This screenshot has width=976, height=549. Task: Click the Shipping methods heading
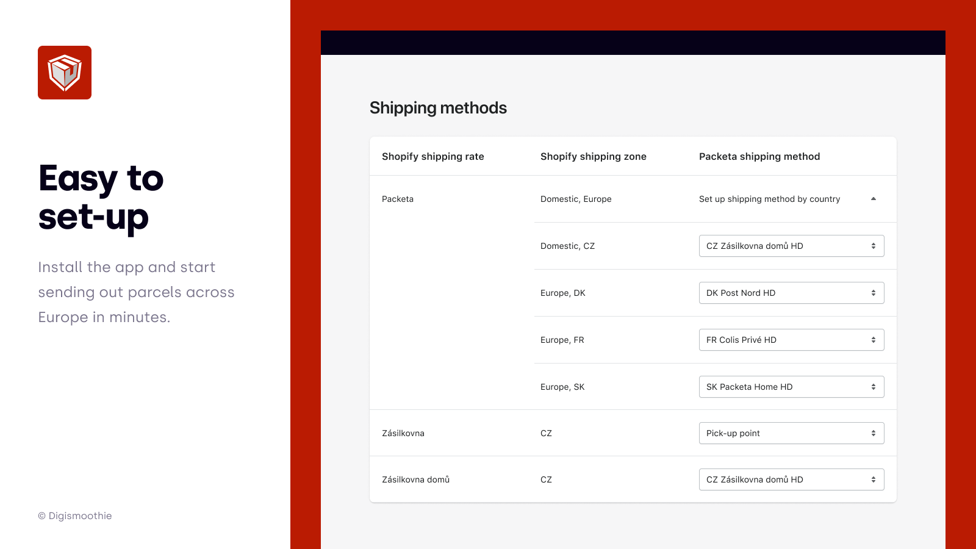click(x=438, y=108)
